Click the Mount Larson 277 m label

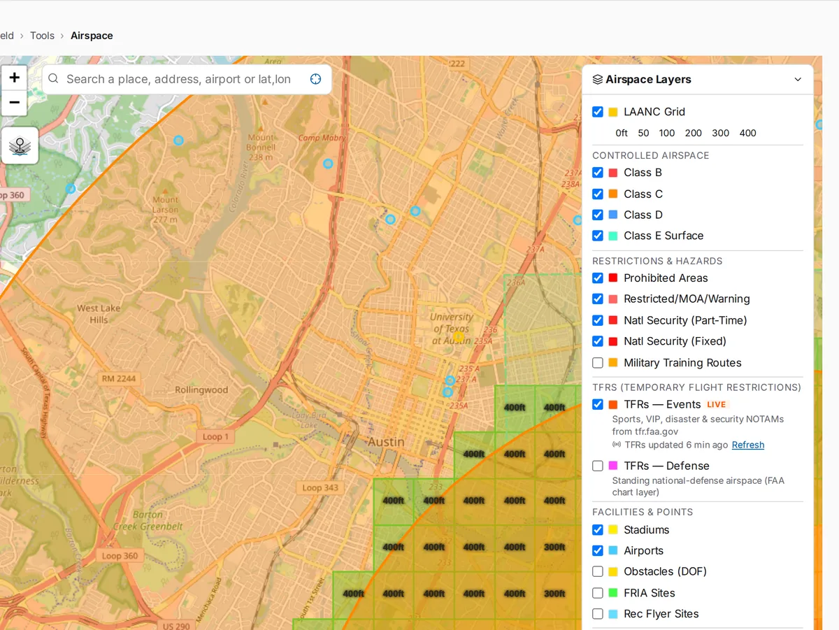[166, 210]
